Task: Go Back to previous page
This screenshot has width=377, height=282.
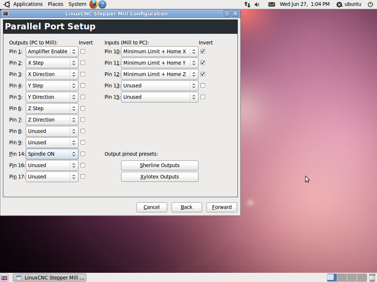Action: point(187,207)
